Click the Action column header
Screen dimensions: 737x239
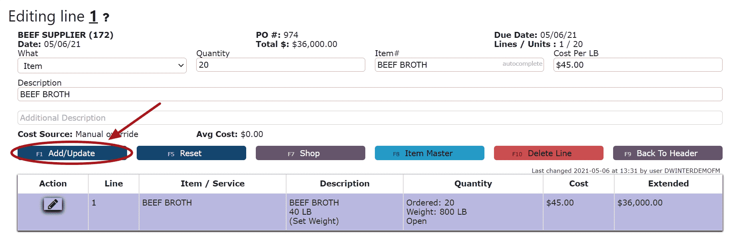(53, 184)
